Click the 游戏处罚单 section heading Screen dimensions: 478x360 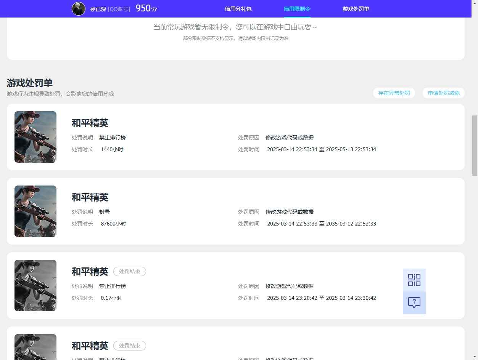30,83
